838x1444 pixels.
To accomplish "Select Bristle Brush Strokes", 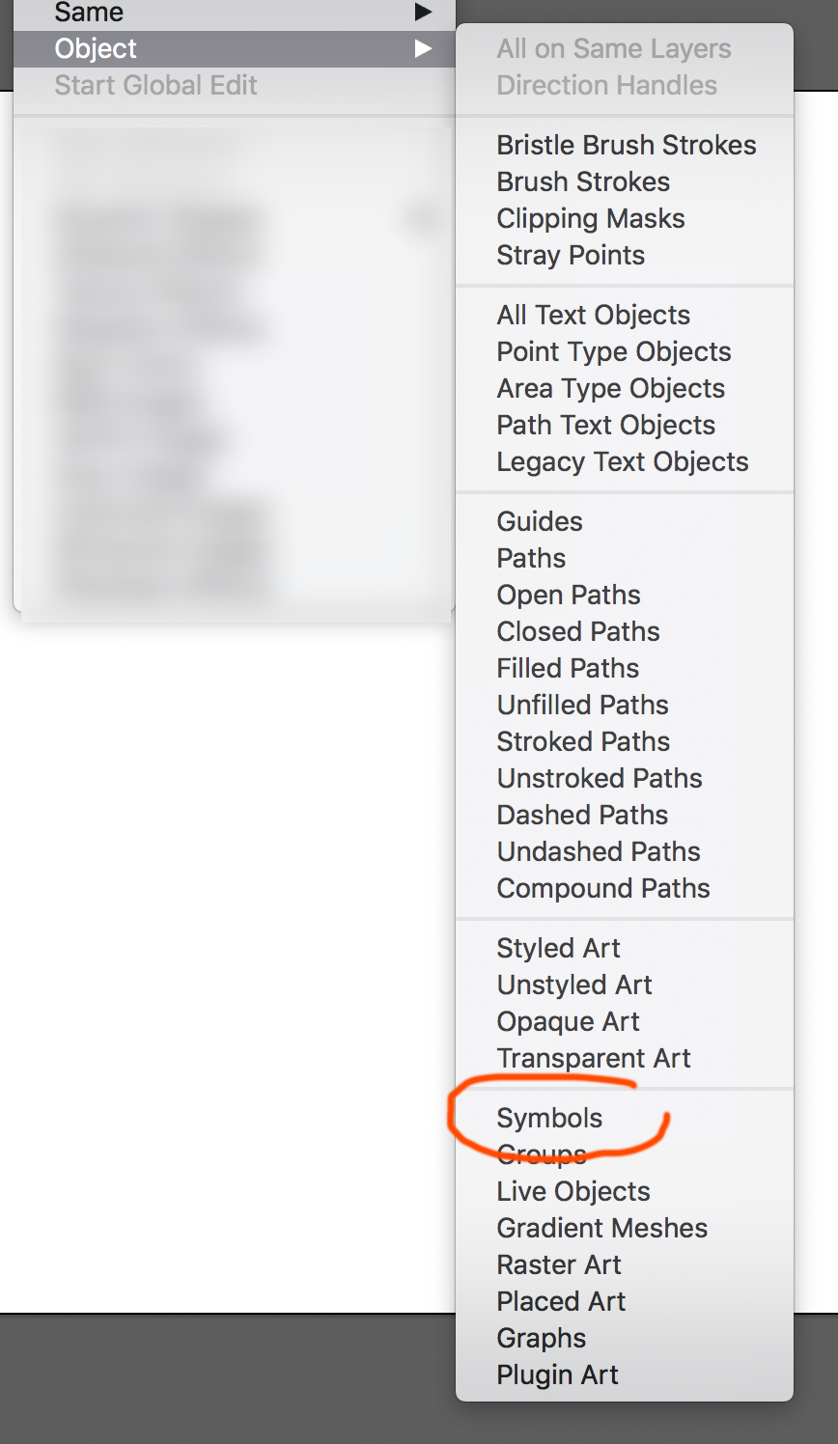I will (x=626, y=145).
